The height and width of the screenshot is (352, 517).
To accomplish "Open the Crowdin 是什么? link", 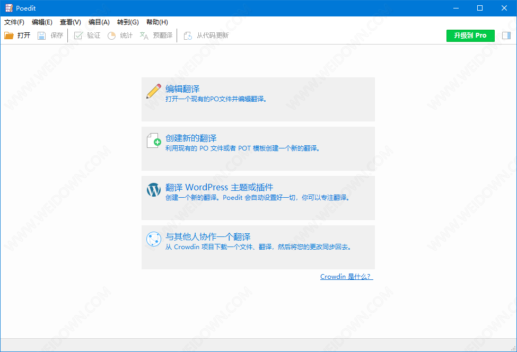I will click(347, 277).
